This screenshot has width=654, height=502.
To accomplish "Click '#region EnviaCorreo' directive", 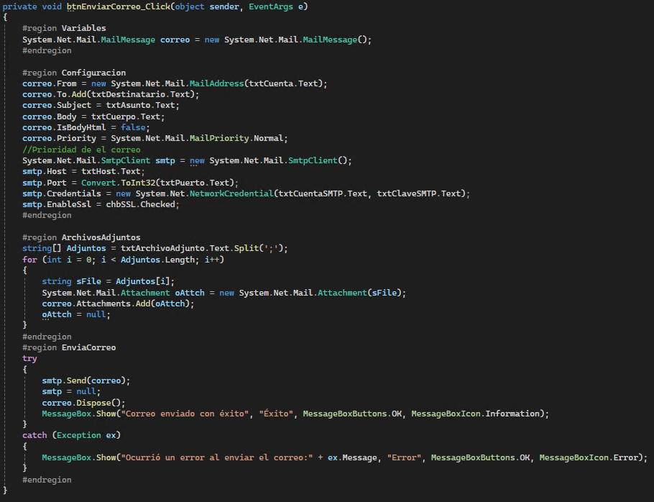I will click(x=69, y=347).
